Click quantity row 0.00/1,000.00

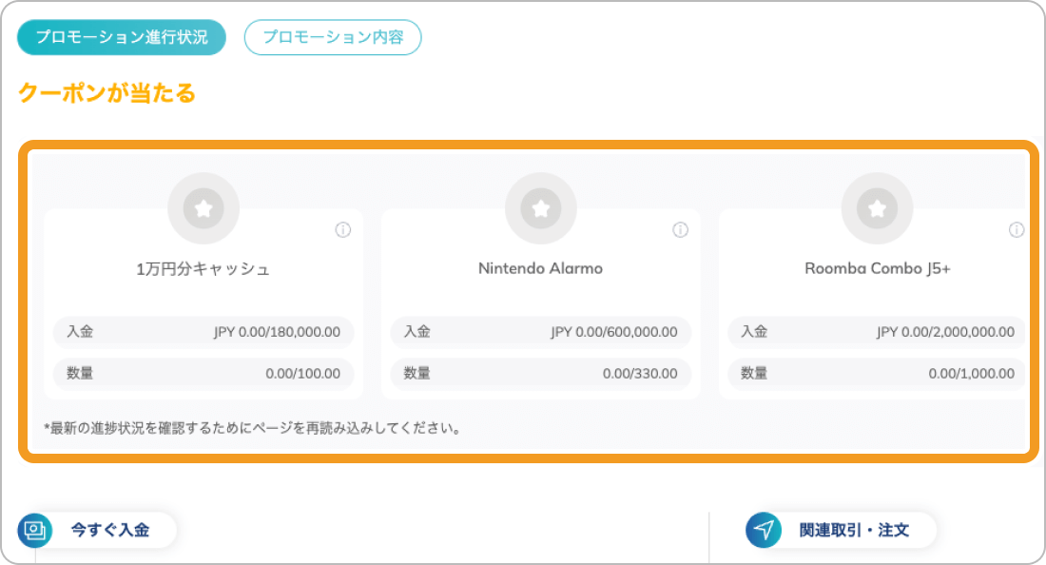click(877, 374)
